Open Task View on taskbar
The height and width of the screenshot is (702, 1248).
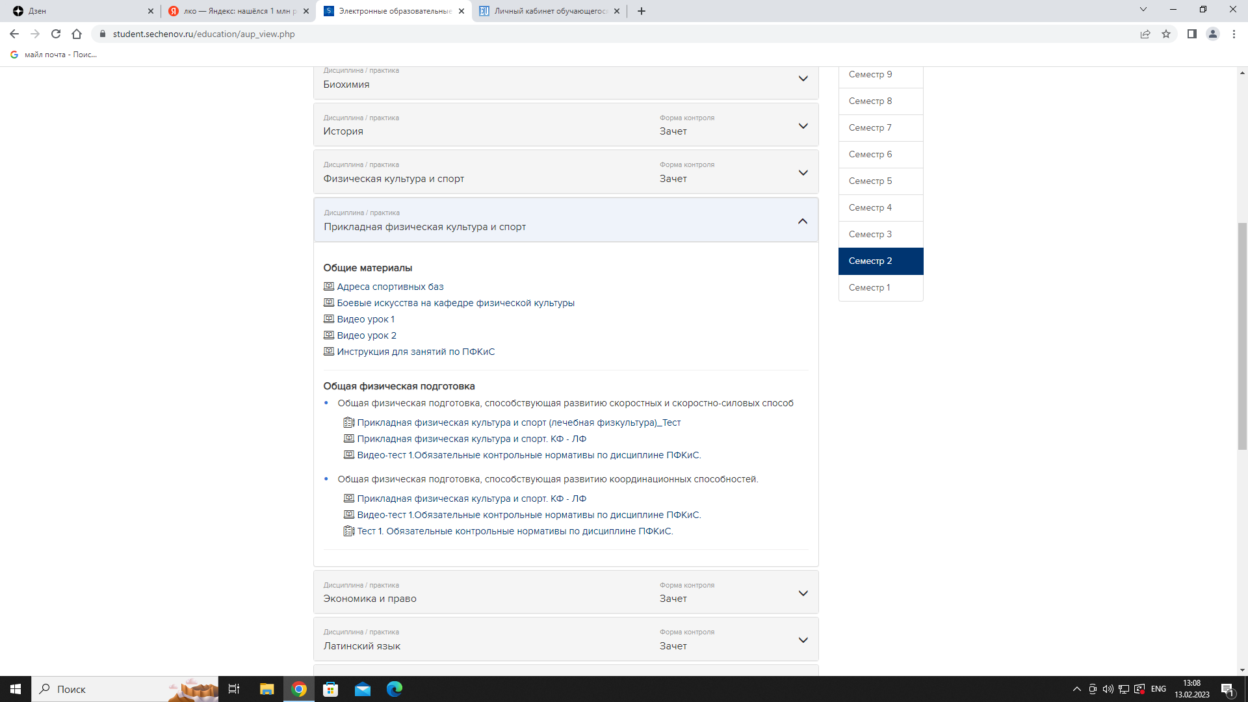pos(234,689)
